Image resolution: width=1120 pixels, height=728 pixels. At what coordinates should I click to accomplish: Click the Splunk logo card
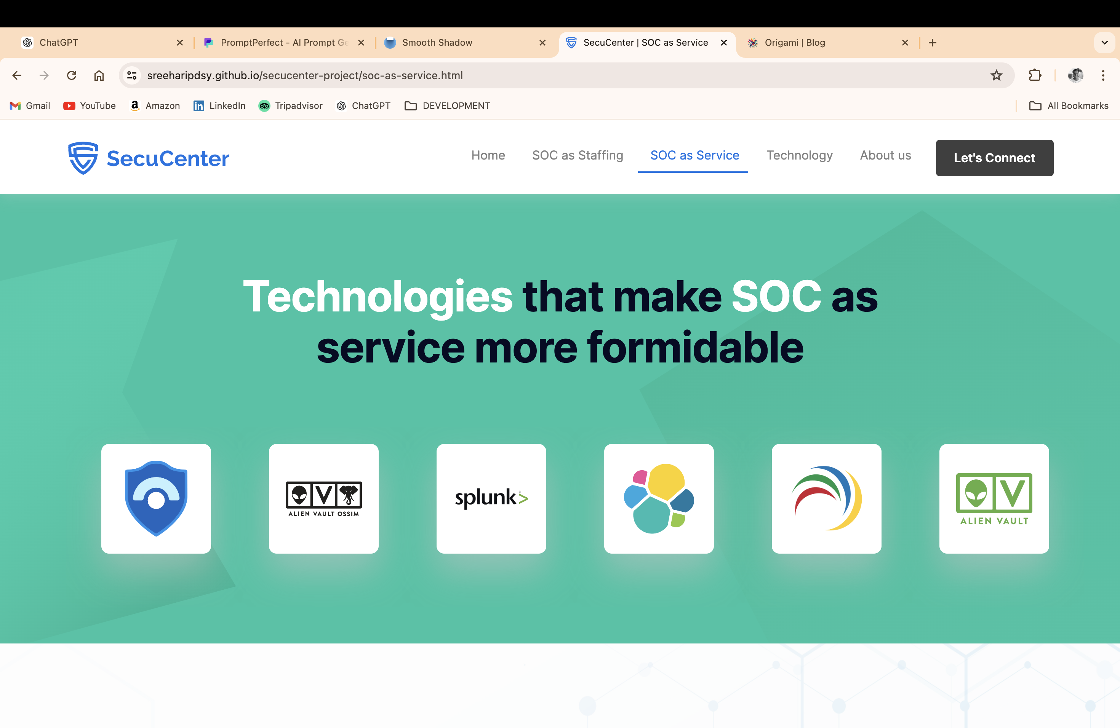pos(491,498)
